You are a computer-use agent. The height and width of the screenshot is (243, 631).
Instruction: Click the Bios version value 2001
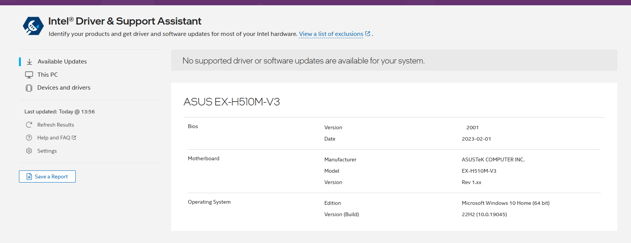(472, 127)
